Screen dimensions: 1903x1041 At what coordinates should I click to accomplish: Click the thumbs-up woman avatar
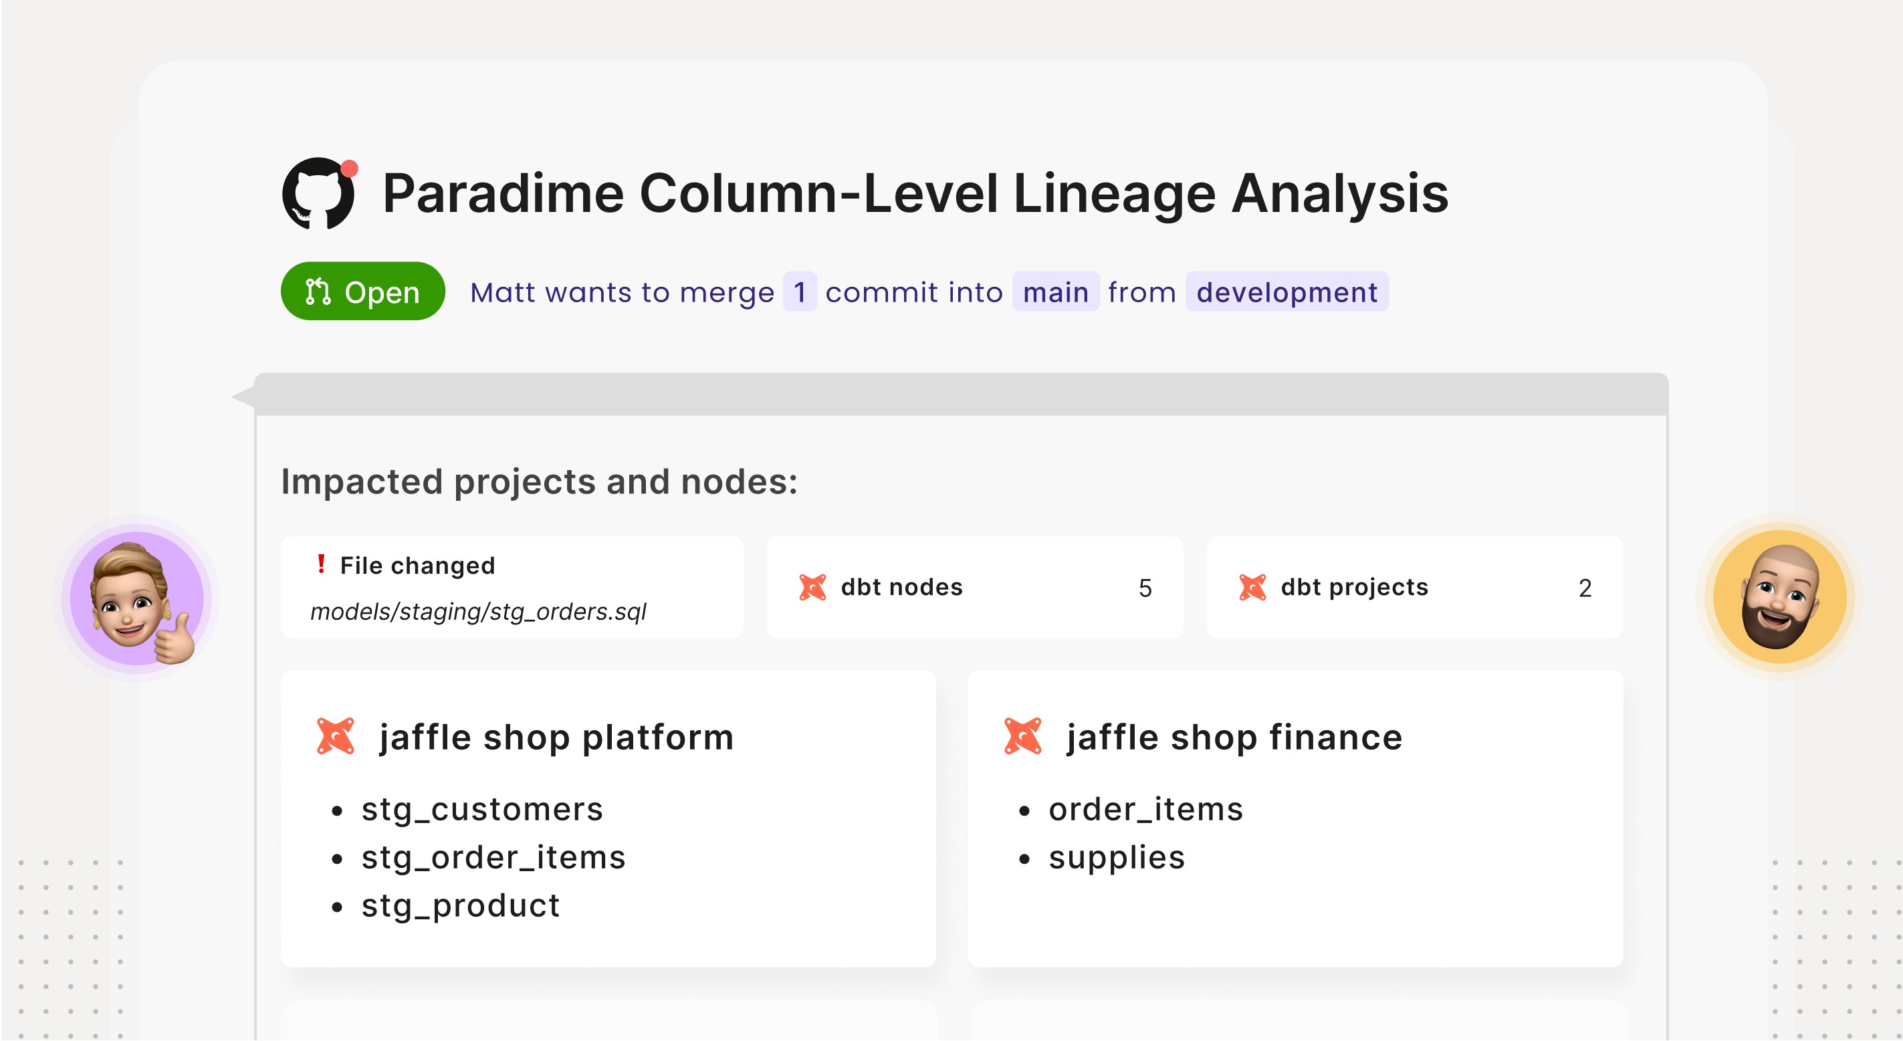[137, 598]
